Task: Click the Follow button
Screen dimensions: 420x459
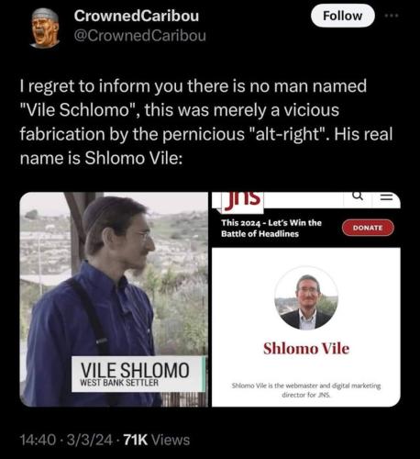Action: [x=343, y=16]
